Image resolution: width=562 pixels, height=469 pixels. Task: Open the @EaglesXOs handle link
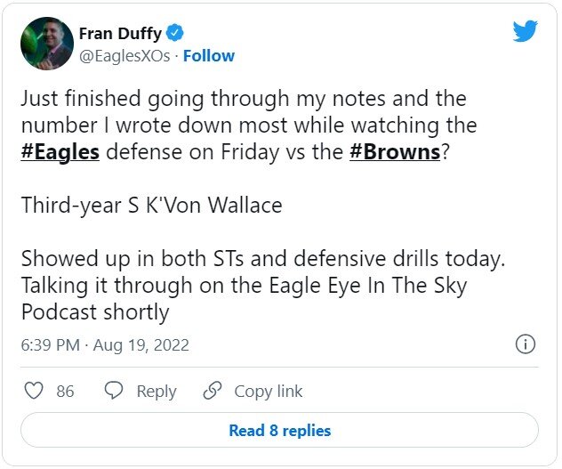tap(122, 56)
